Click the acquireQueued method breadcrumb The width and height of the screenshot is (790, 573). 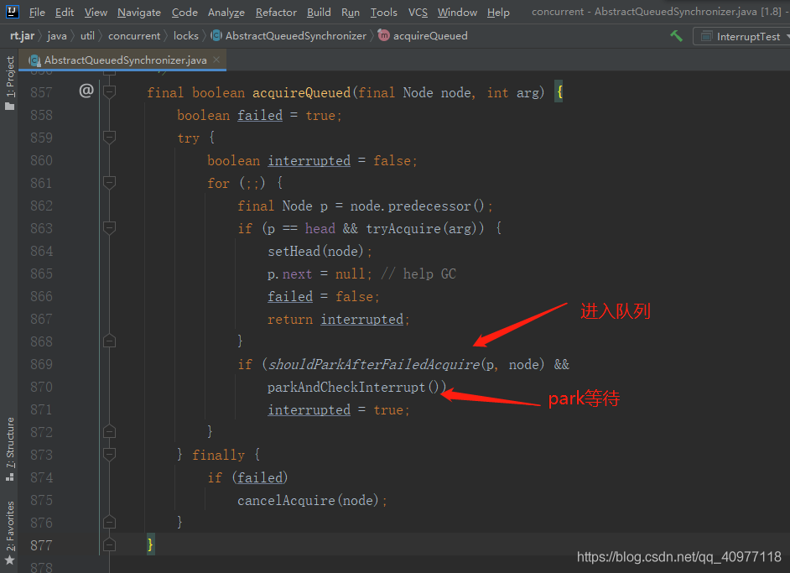429,36
